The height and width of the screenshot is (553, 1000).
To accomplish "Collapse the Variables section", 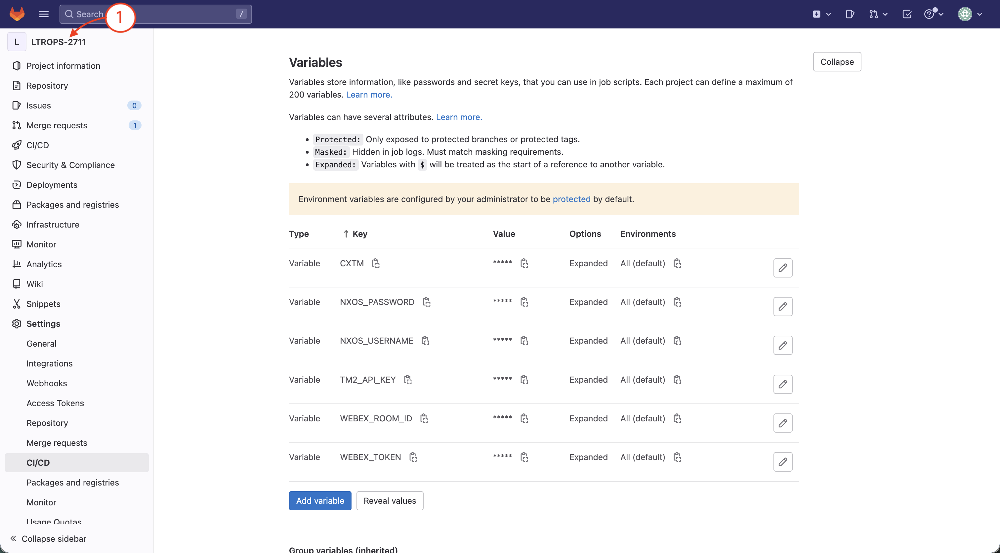I will click(x=837, y=62).
